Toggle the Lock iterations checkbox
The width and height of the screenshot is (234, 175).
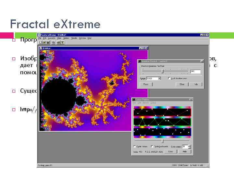169,78
